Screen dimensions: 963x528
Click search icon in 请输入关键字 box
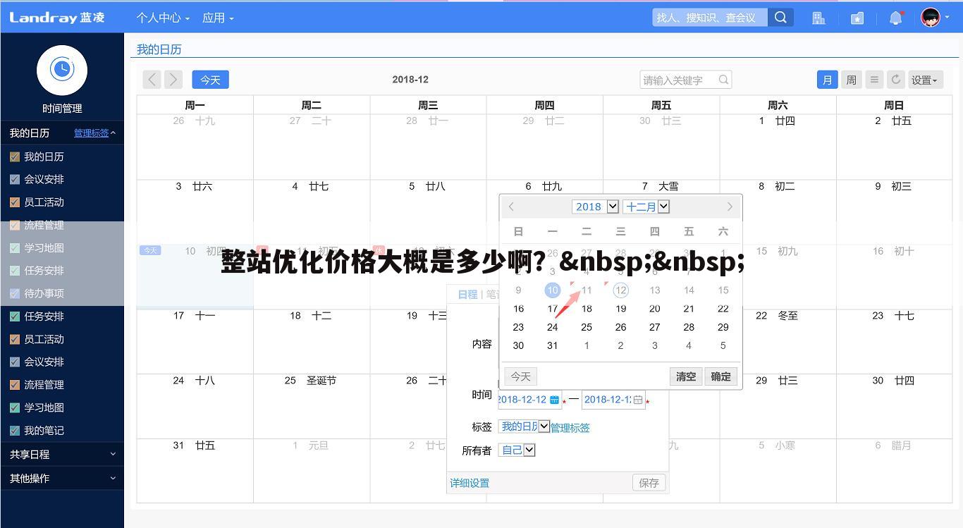tap(723, 80)
